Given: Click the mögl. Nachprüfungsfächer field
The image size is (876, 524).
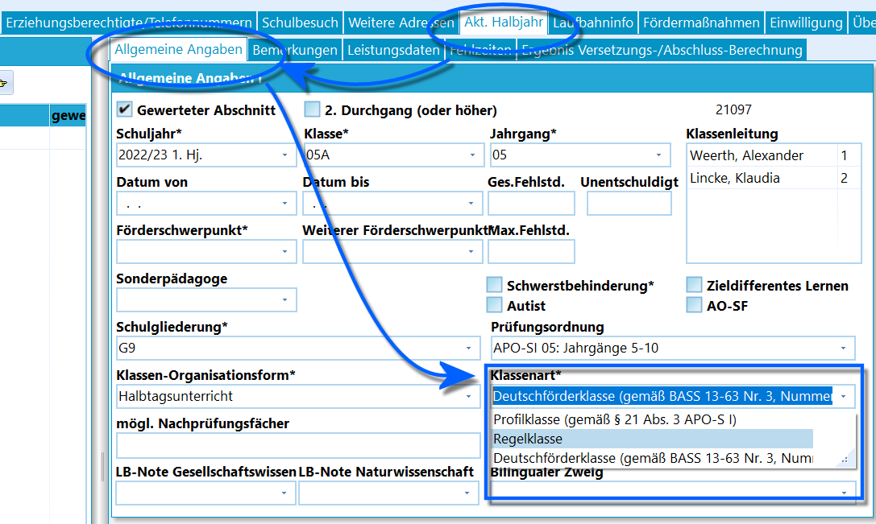Looking at the screenshot, I should pyautogui.click(x=298, y=445).
